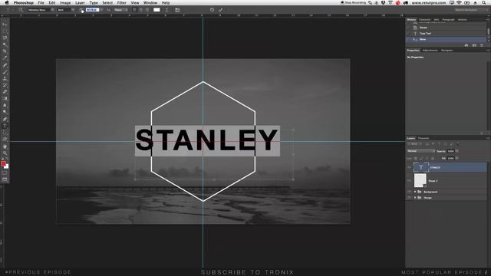Open the Window menu
The width and height of the screenshot is (491, 276).
[x=150, y=2]
